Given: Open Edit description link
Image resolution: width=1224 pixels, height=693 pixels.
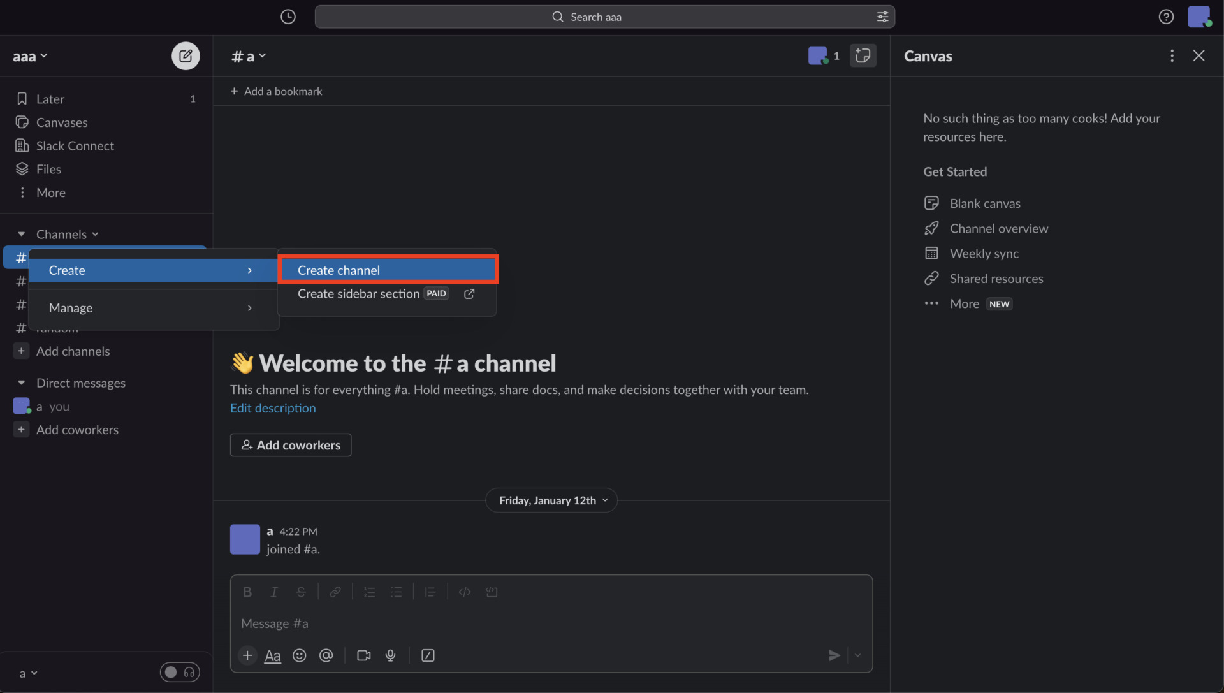Looking at the screenshot, I should 273,408.
